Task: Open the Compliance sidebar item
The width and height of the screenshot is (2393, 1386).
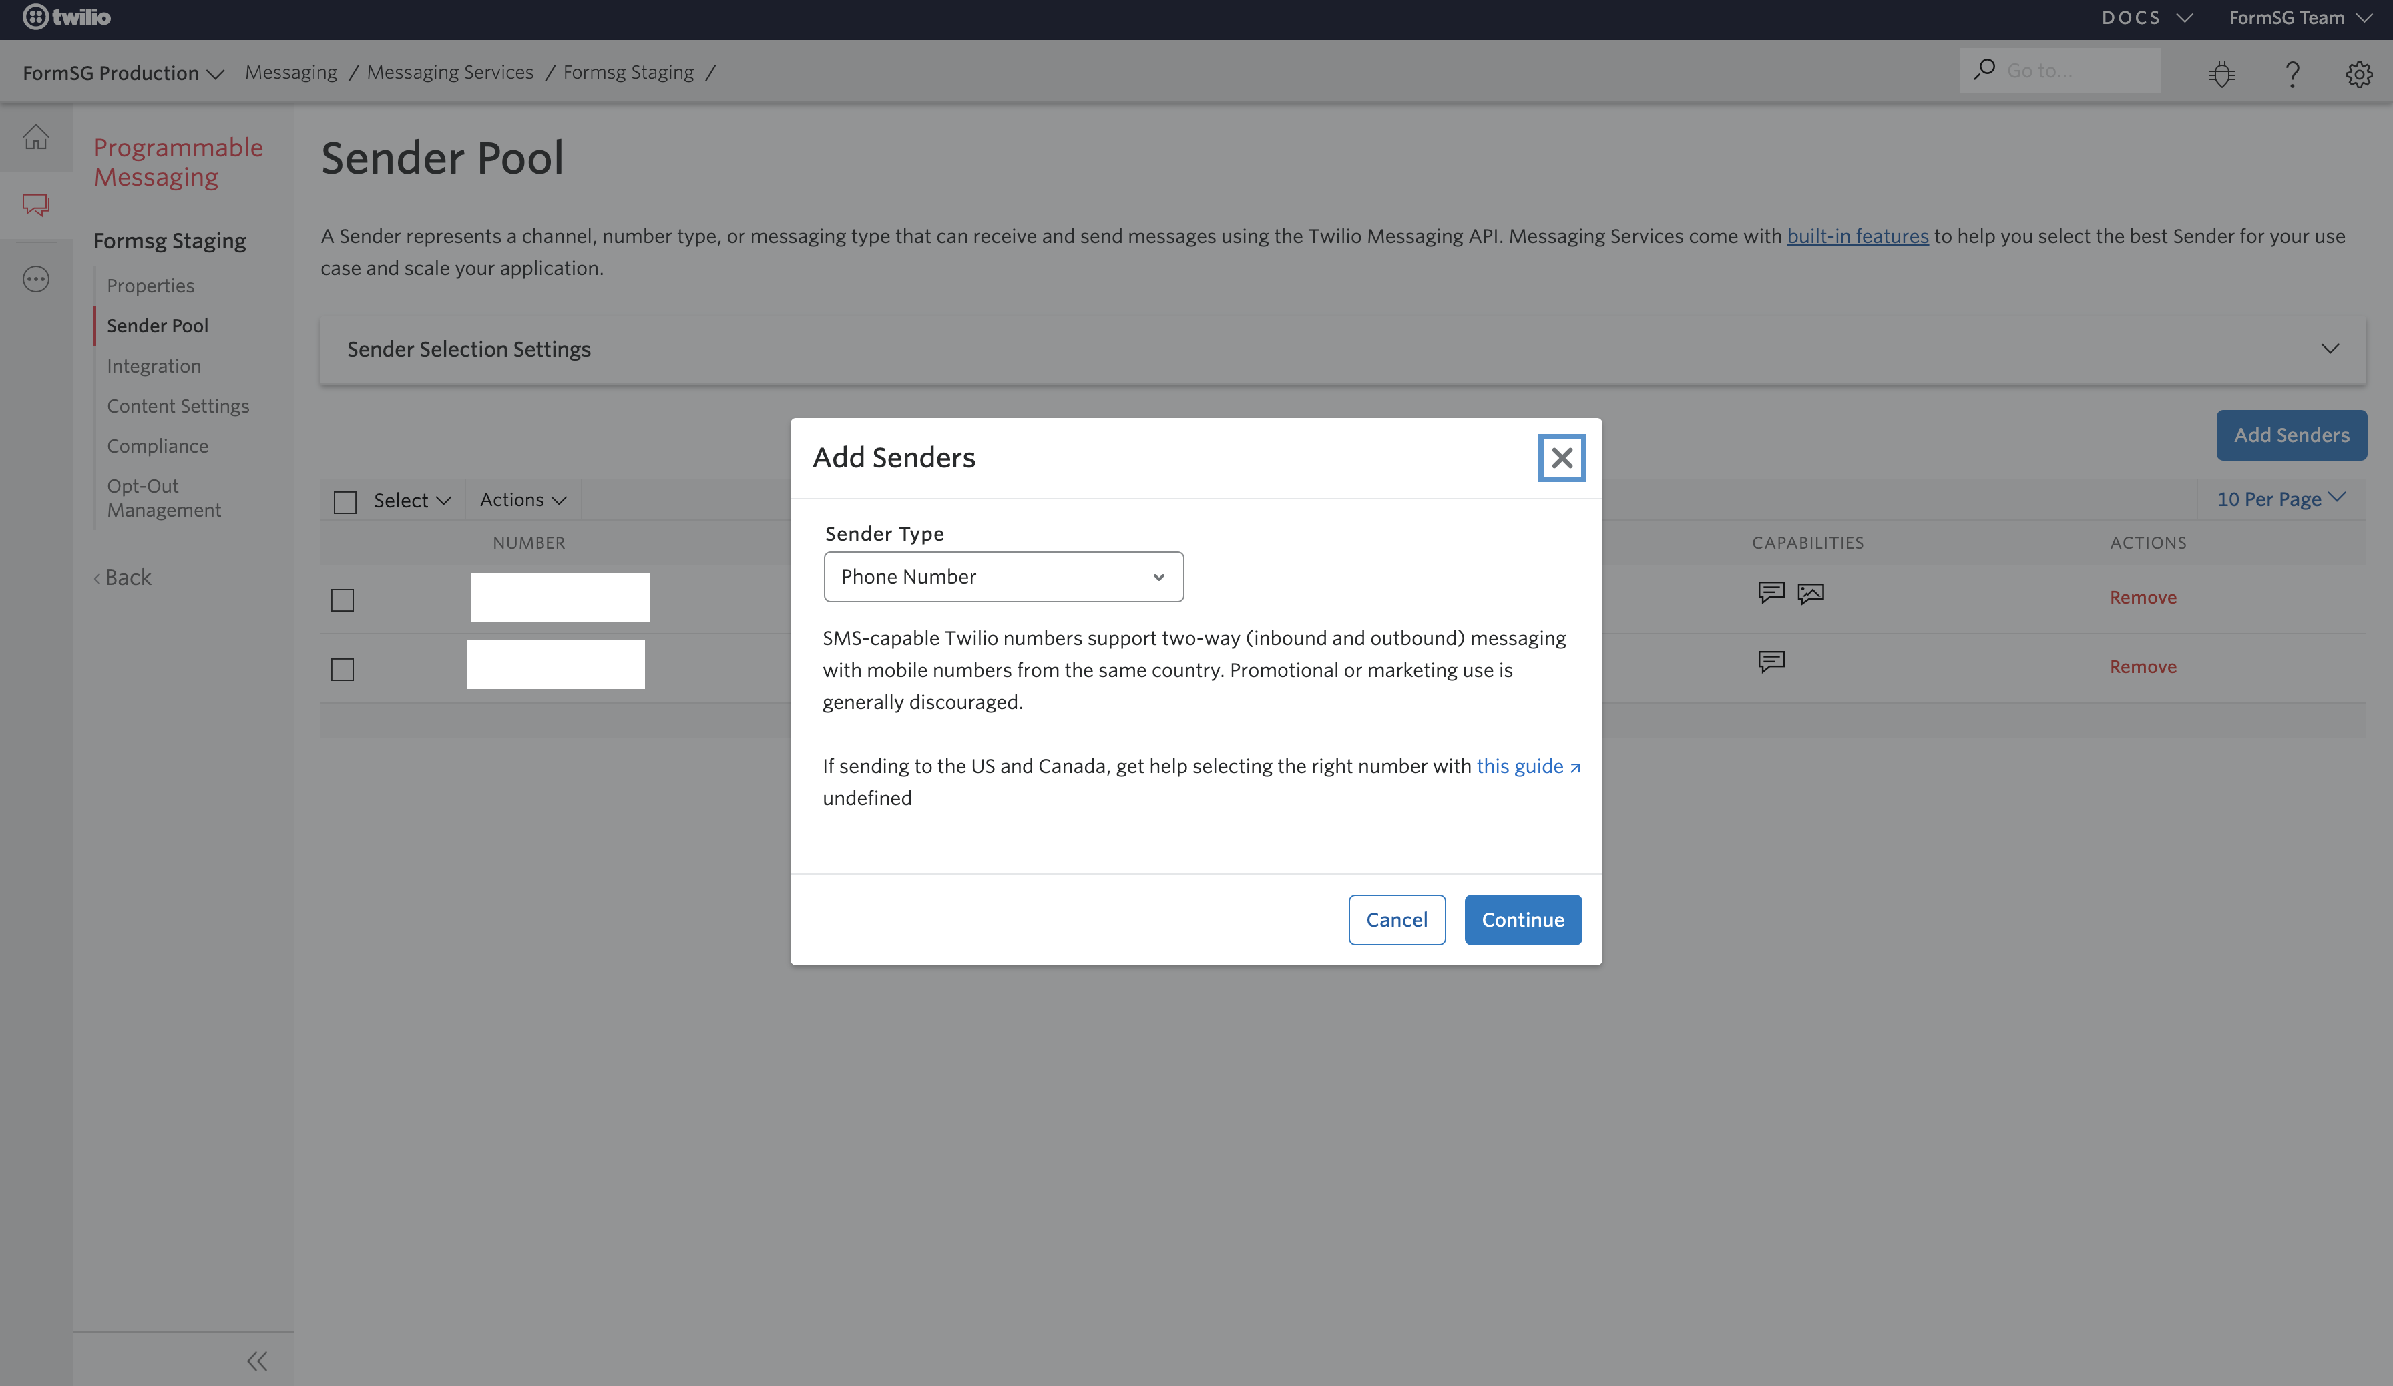Action: (x=158, y=446)
